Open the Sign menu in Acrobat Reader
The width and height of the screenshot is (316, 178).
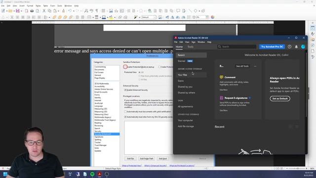pyautogui.click(x=194, y=42)
